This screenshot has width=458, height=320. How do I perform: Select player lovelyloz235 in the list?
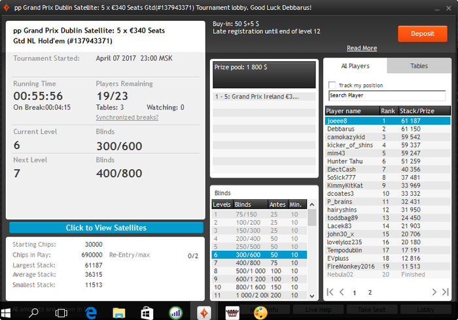pyautogui.click(x=387, y=242)
